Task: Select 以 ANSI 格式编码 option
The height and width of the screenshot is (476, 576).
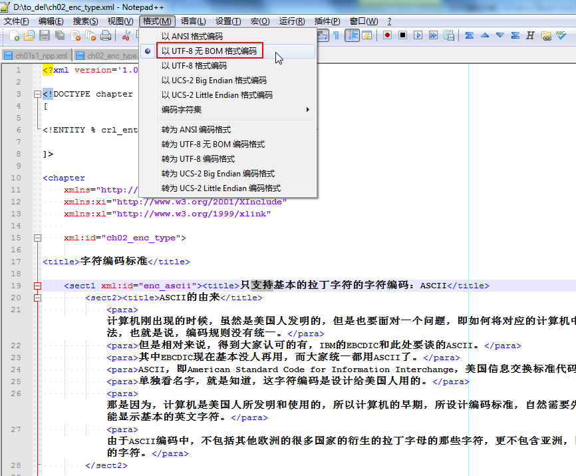Action: [x=227, y=37]
